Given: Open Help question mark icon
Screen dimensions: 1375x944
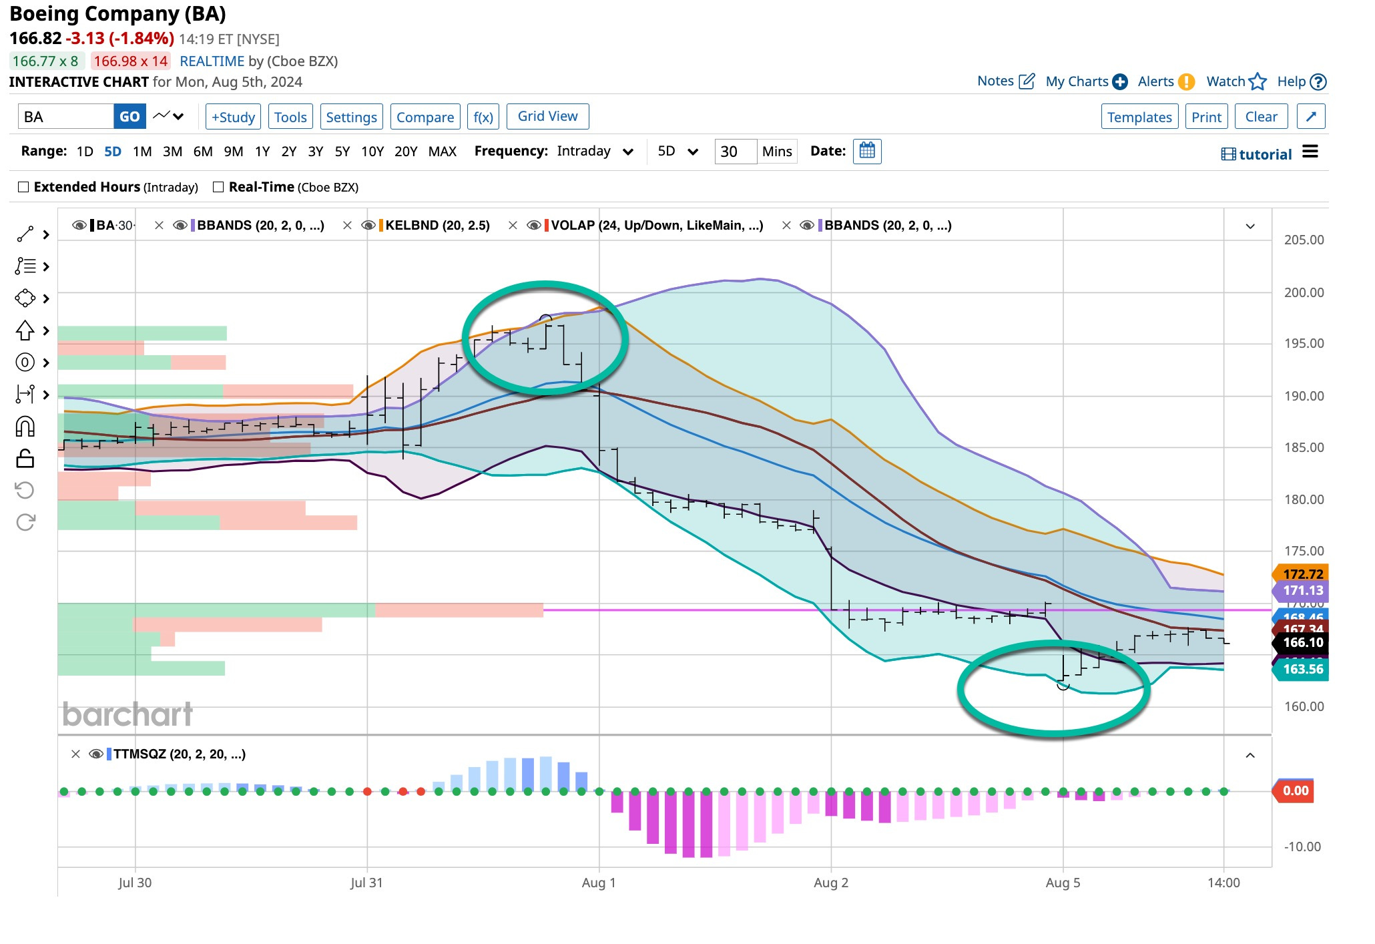Looking at the screenshot, I should [1318, 81].
